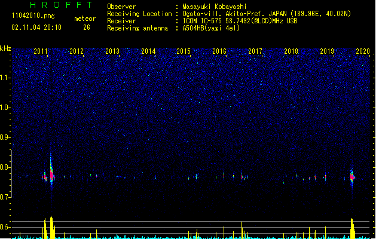376x239 pixels.
Task: Click the 1.1 kHz axis label
Action: click(5, 78)
